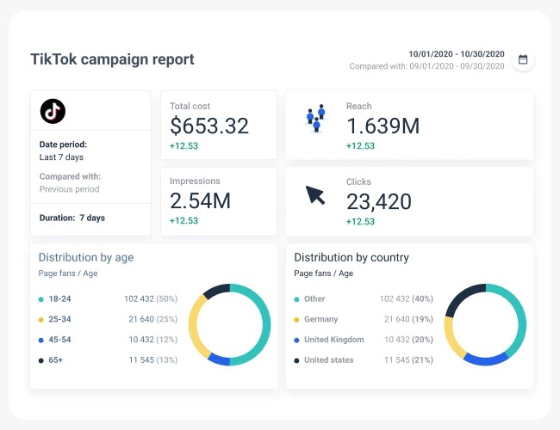Image resolution: width=560 pixels, height=430 pixels.
Task: Open the 10/01/2020 - 10/30/2020 date range
Action: pyautogui.click(x=456, y=53)
